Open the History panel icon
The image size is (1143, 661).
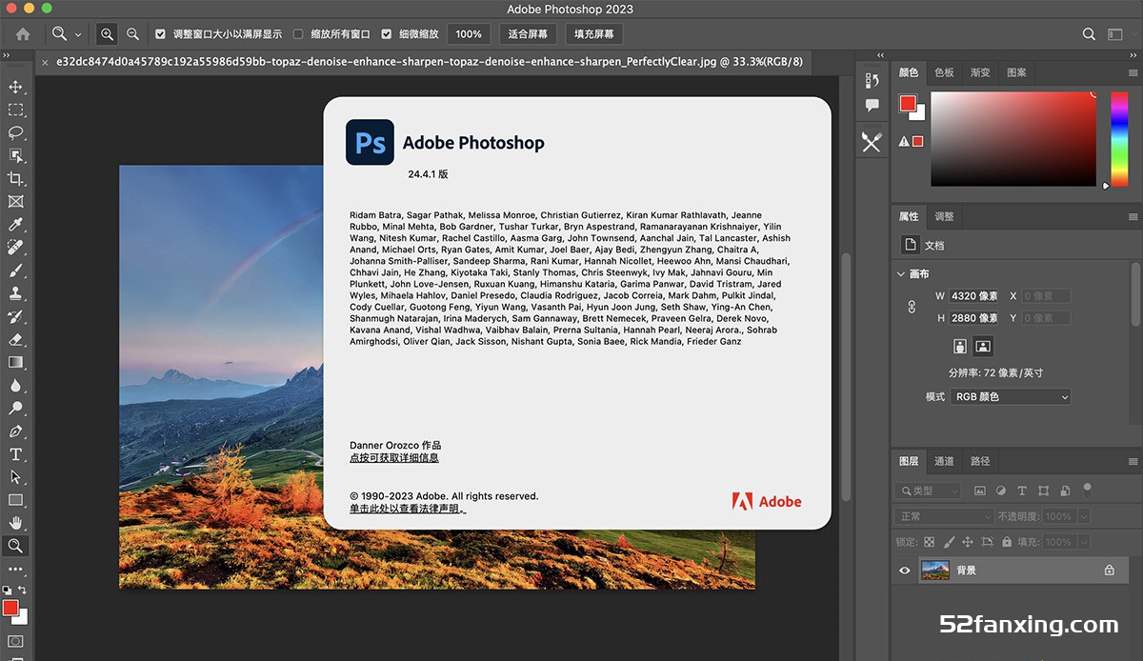[872, 80]
